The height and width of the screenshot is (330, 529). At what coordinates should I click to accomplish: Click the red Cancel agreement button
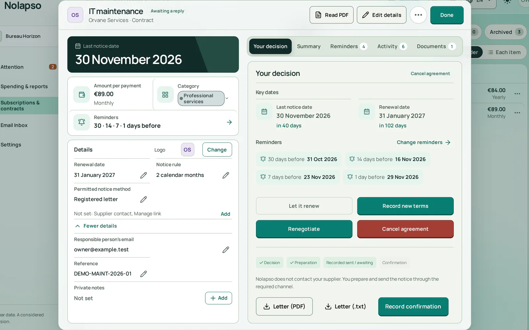(405, 229)
